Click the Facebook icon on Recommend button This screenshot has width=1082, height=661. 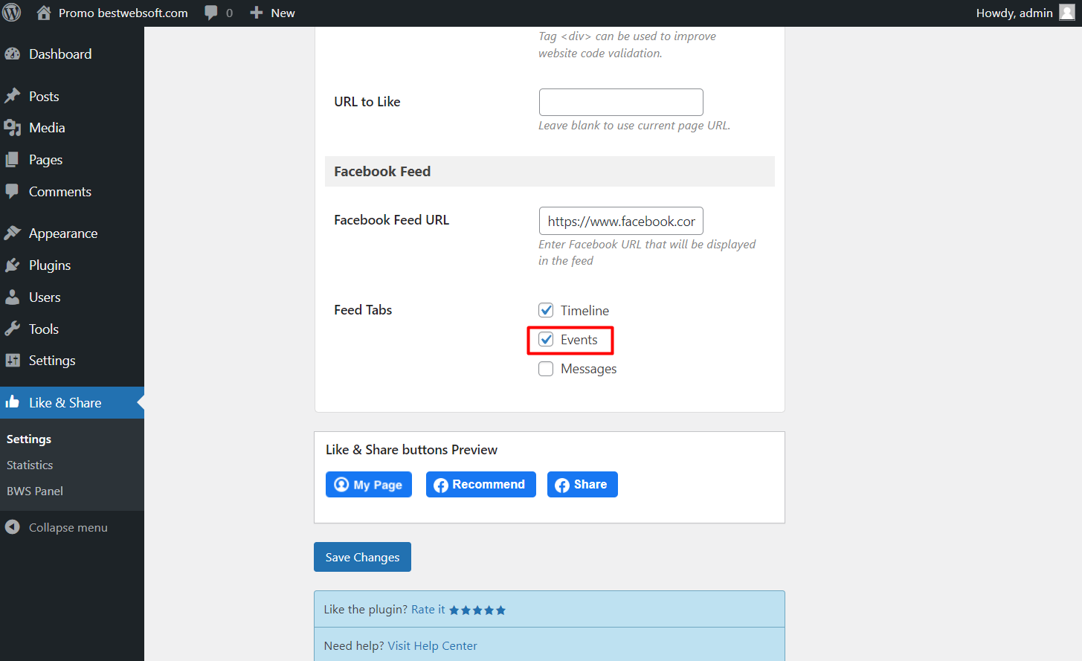click(x=441, y=485)
